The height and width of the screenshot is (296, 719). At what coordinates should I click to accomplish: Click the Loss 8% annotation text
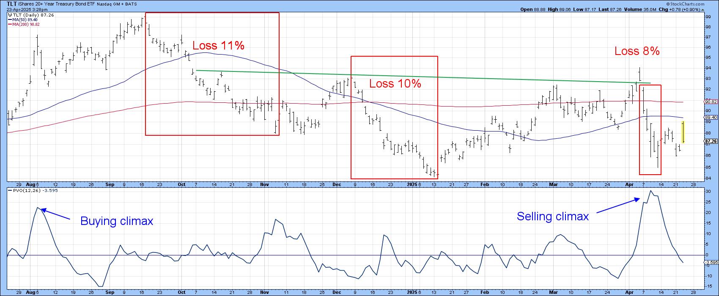tap(637, 51)
